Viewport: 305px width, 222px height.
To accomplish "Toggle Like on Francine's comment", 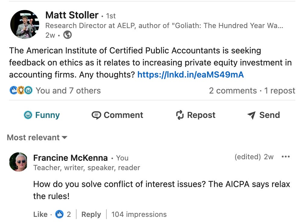I will coord(40,214).
